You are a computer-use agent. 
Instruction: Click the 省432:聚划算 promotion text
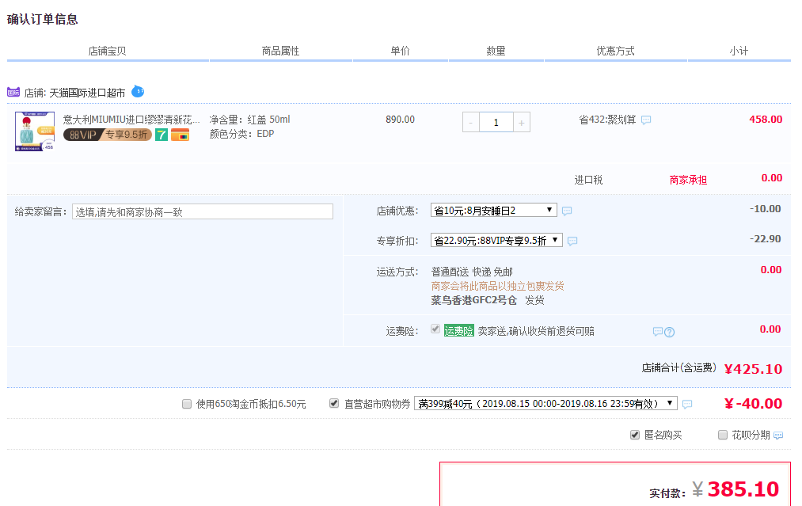607,120
